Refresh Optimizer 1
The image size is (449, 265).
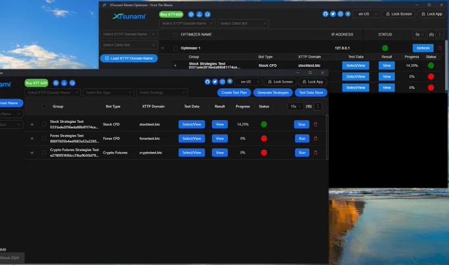[x=423, y=48]
